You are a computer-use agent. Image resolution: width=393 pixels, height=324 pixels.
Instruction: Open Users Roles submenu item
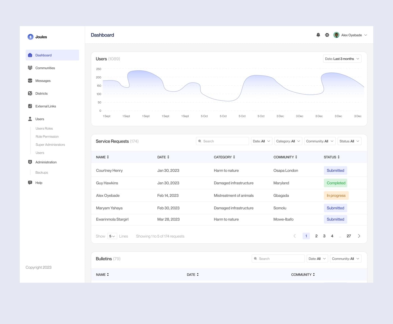click(x=44, y=128)
